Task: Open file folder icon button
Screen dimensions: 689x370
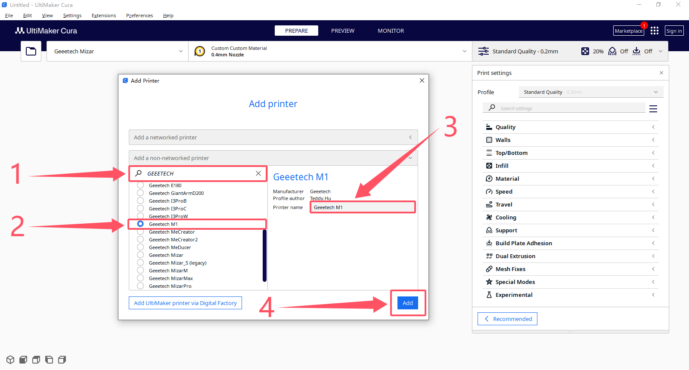Action: (x=31, y=51)
